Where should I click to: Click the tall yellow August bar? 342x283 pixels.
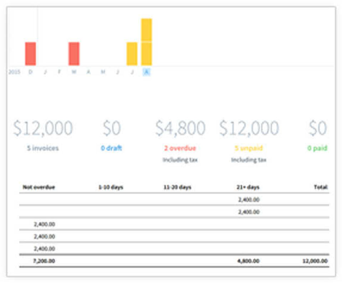point(146,42)
